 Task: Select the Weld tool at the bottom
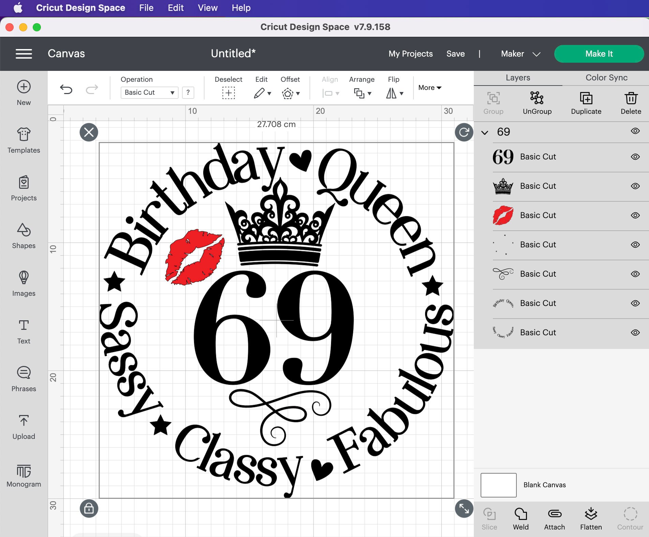pyautogui.click(x=520, y=518)
